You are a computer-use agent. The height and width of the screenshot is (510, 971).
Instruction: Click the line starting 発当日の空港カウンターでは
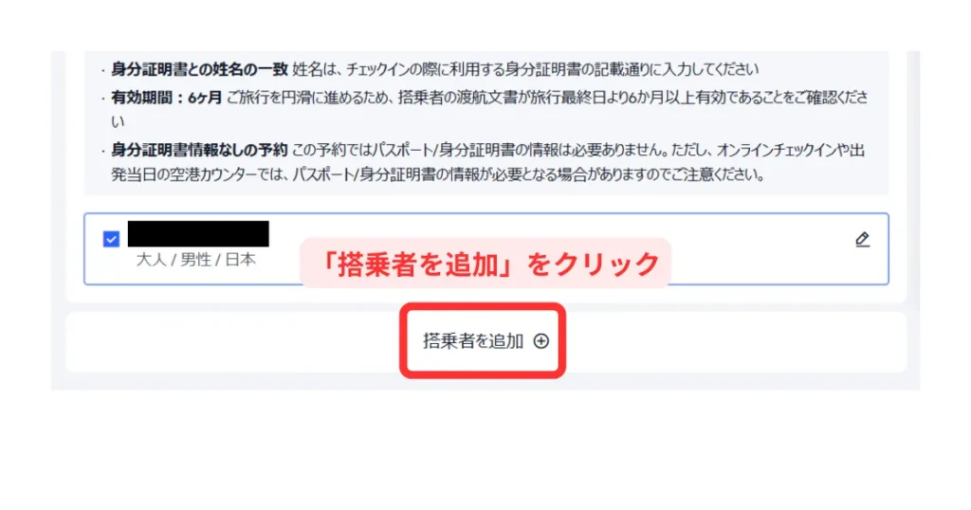click(x=437, y=174)
